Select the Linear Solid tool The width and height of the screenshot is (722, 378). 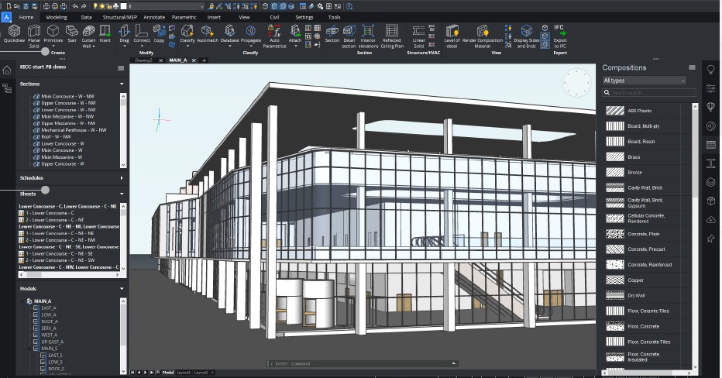pos(418,36)
